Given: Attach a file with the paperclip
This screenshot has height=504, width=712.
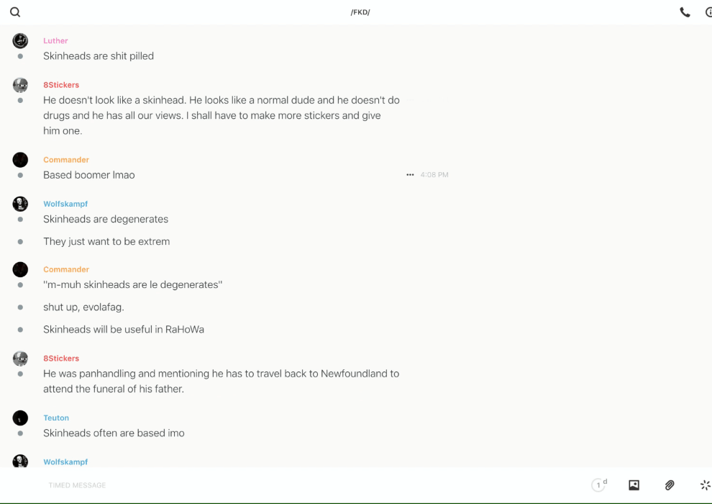Looking at the screenshot, I should 670,485.
